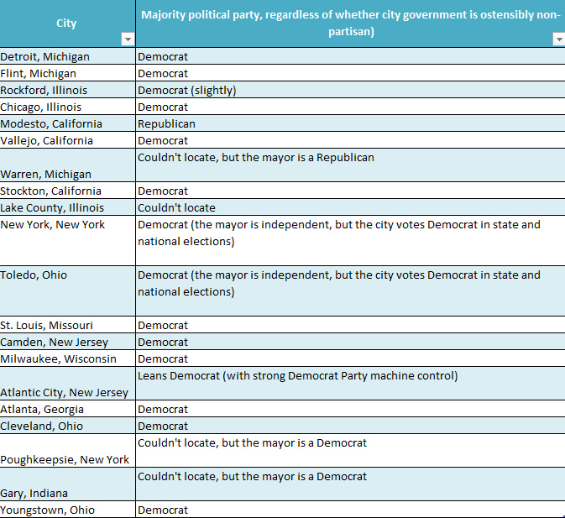565x518 pixels.
Task: Select the Gary, Indiana cell
Action: [x=67, y=484]
